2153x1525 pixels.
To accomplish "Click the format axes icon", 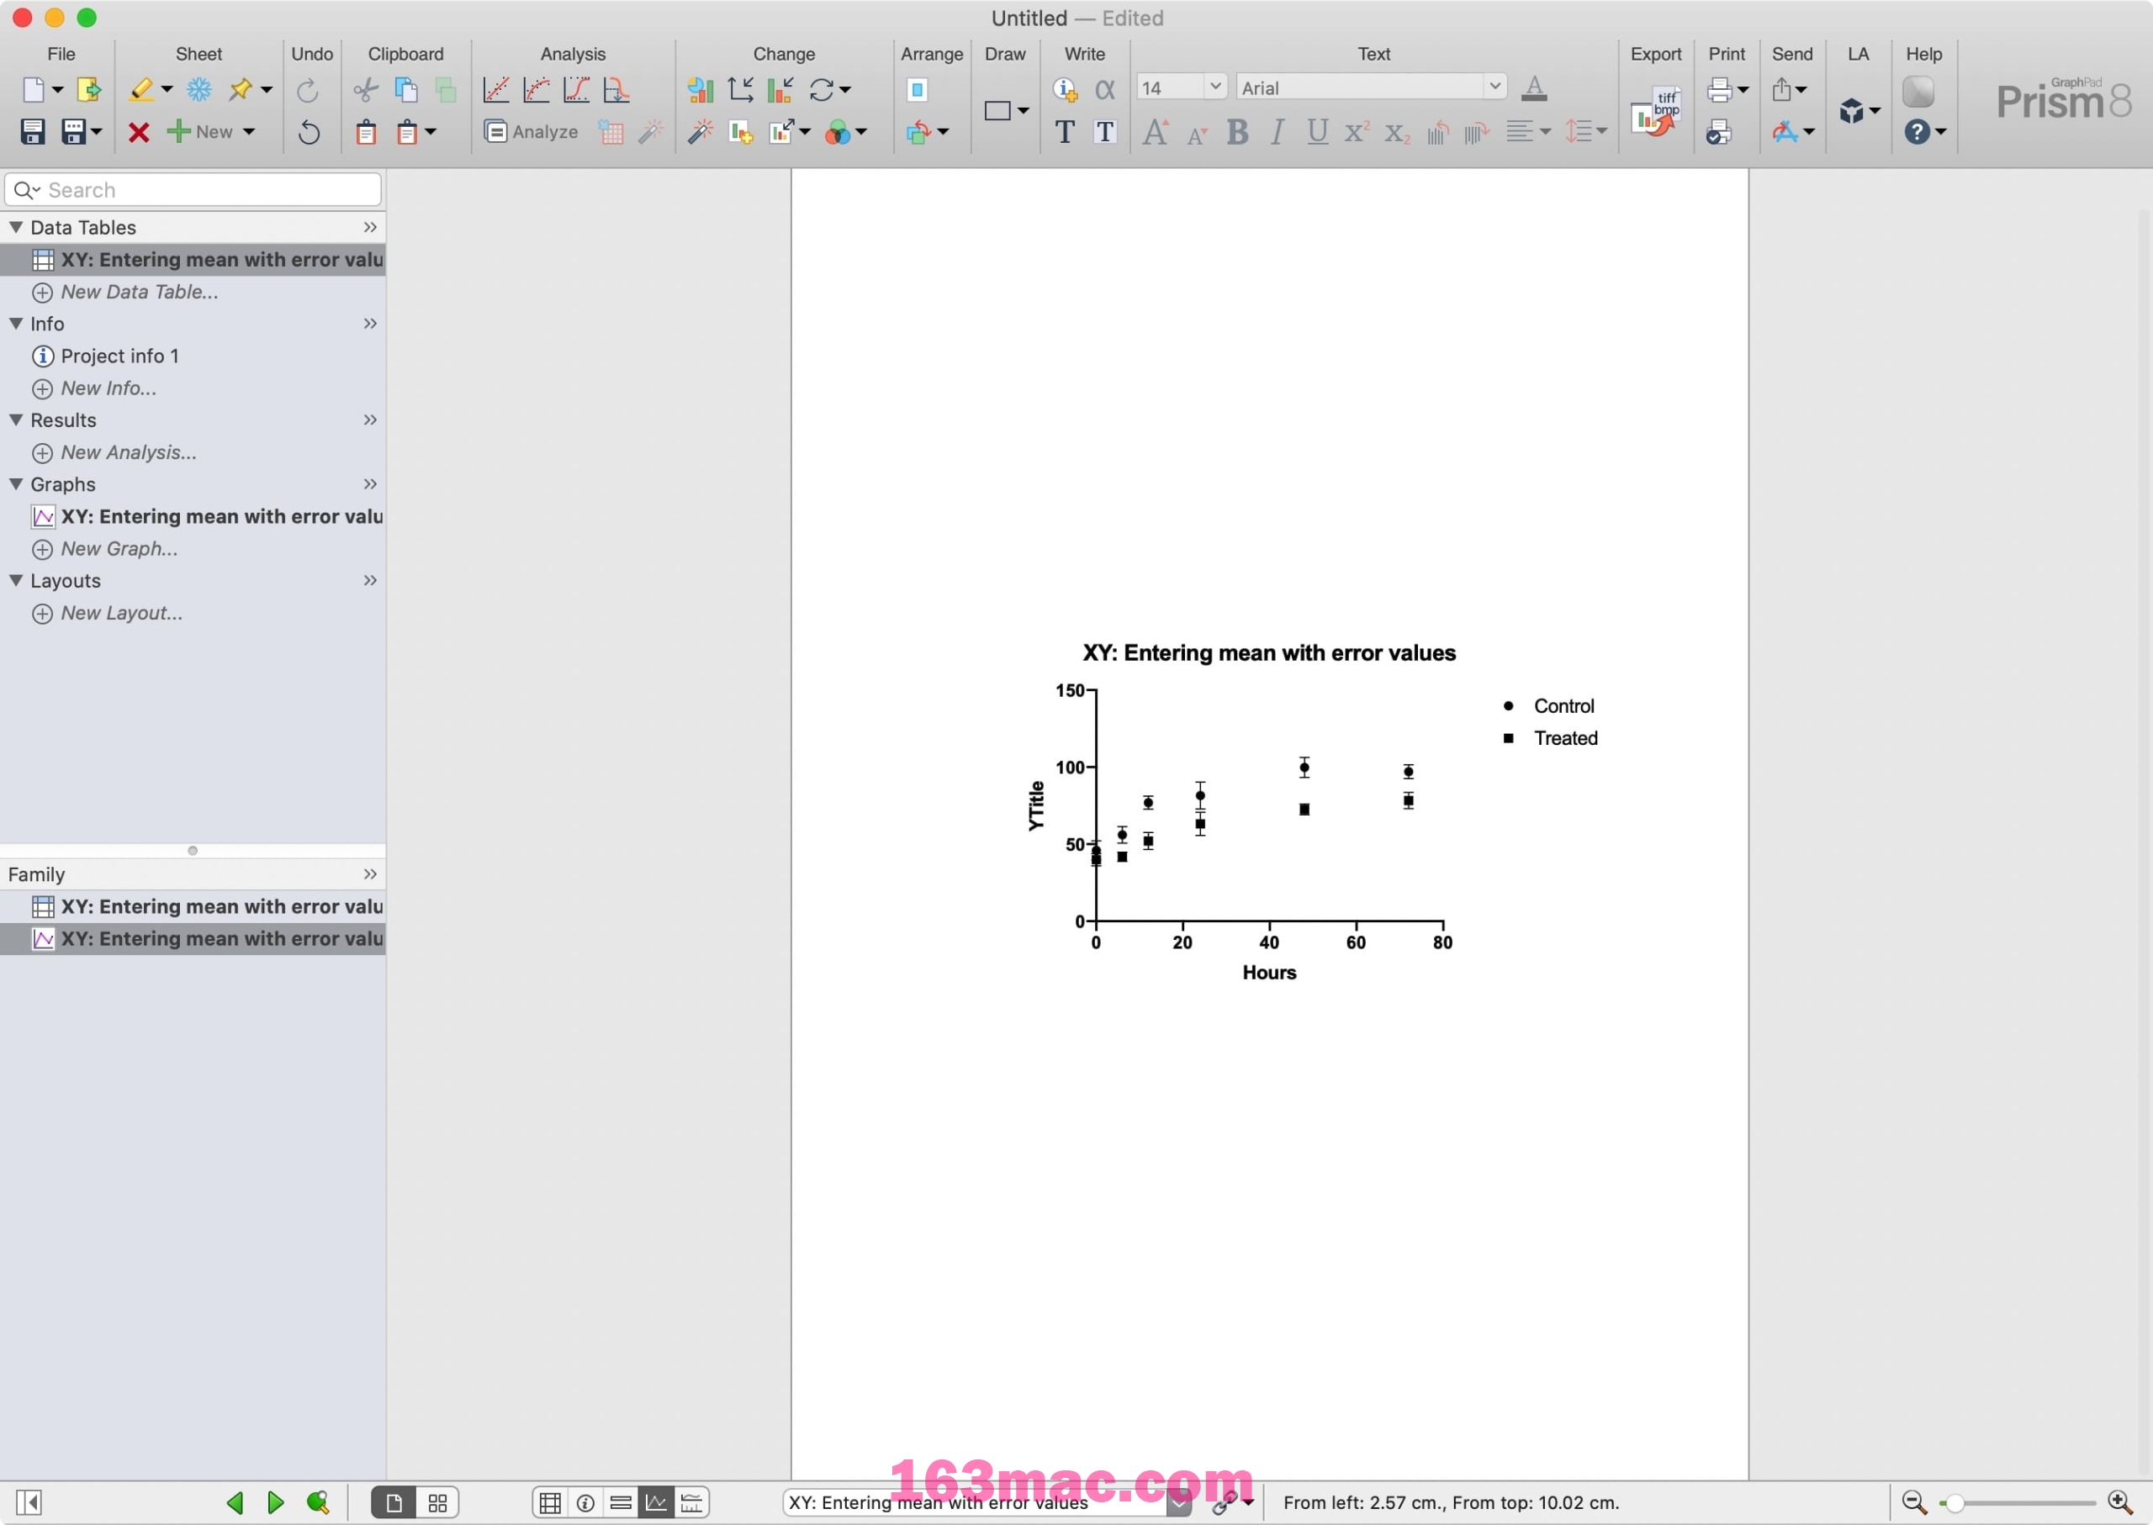I will [x=740, y=90].
